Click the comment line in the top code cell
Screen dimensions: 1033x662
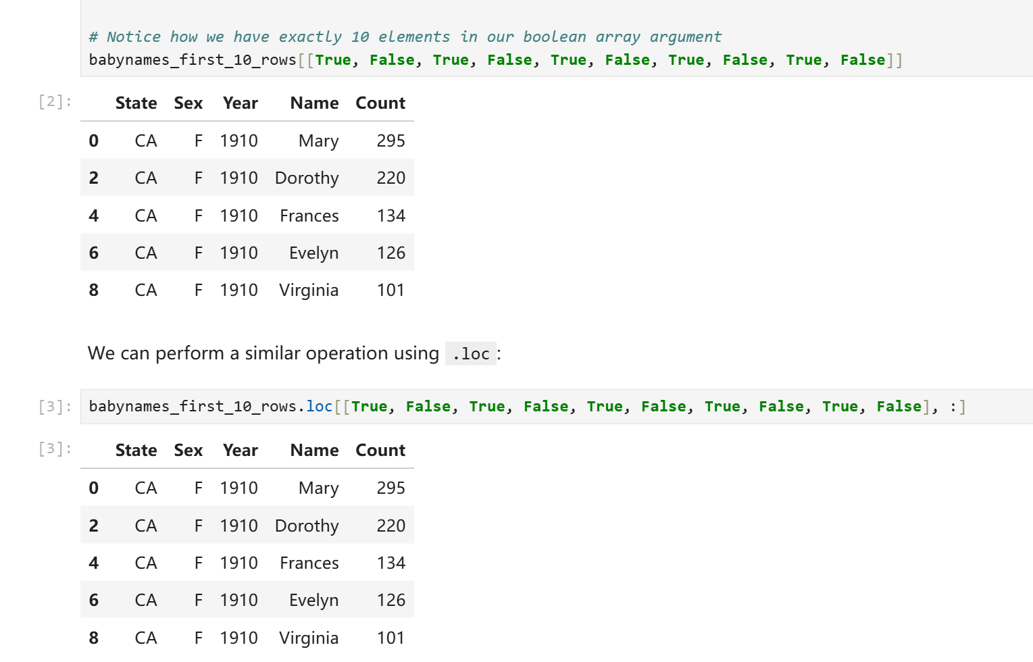point(405,37)
